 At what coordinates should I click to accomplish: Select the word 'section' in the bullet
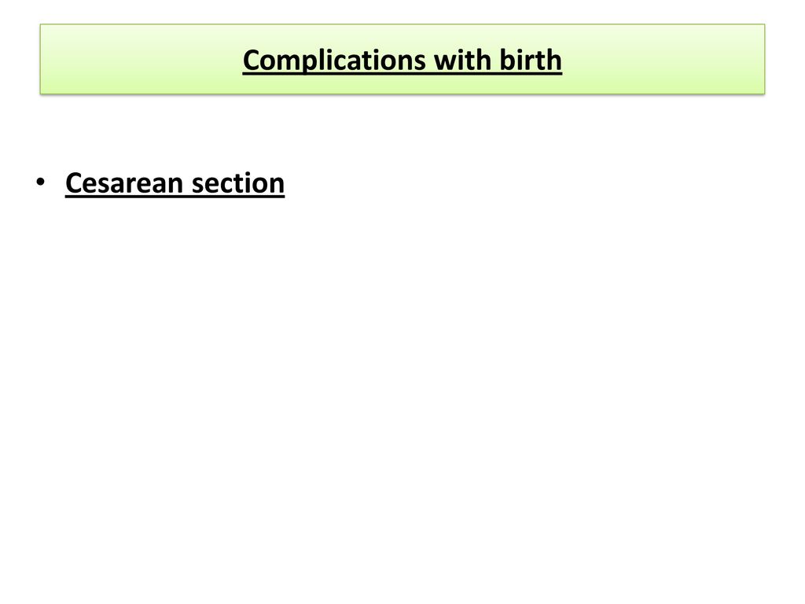(237, 182)
